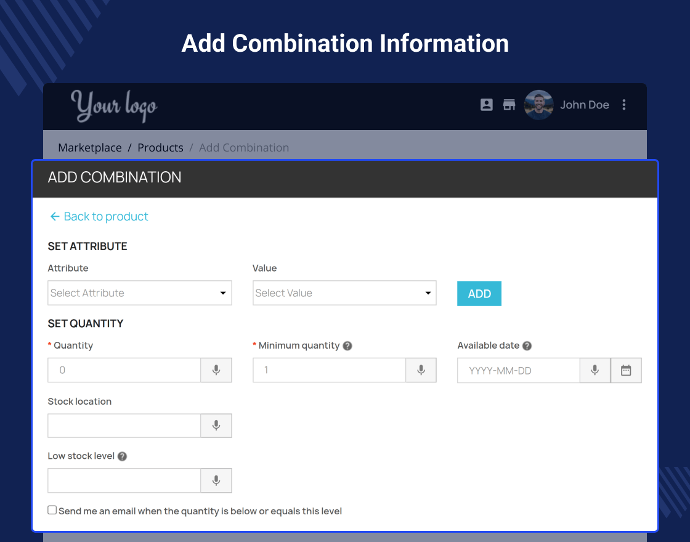Focus the Available date YYYY-MM-DD field

518,370
